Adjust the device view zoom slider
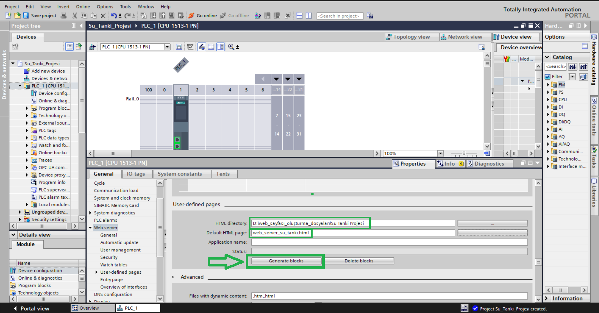The height and width of the screenshot is (313, 599). point(464,154)
